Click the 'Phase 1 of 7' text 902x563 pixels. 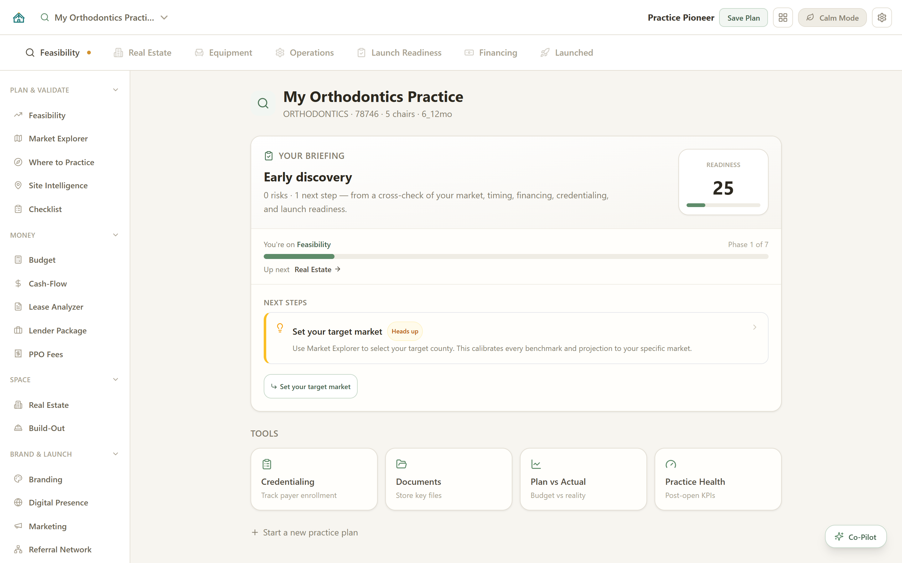pos(748,244)
